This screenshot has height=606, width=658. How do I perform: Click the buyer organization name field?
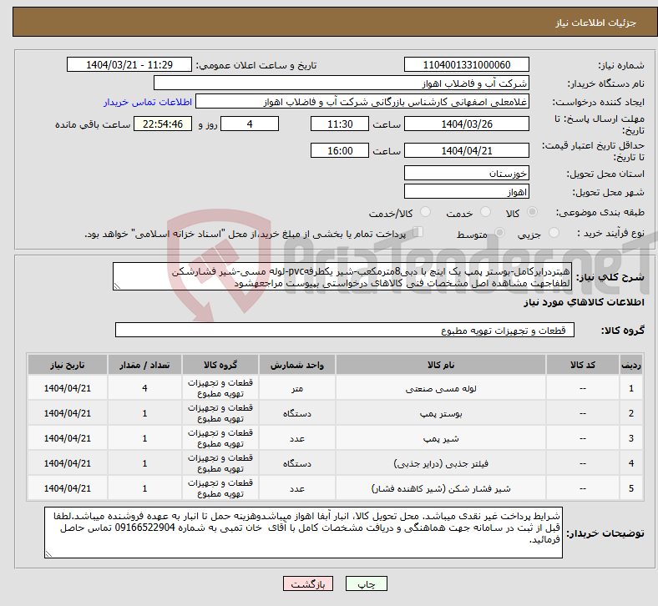[342, 83]
